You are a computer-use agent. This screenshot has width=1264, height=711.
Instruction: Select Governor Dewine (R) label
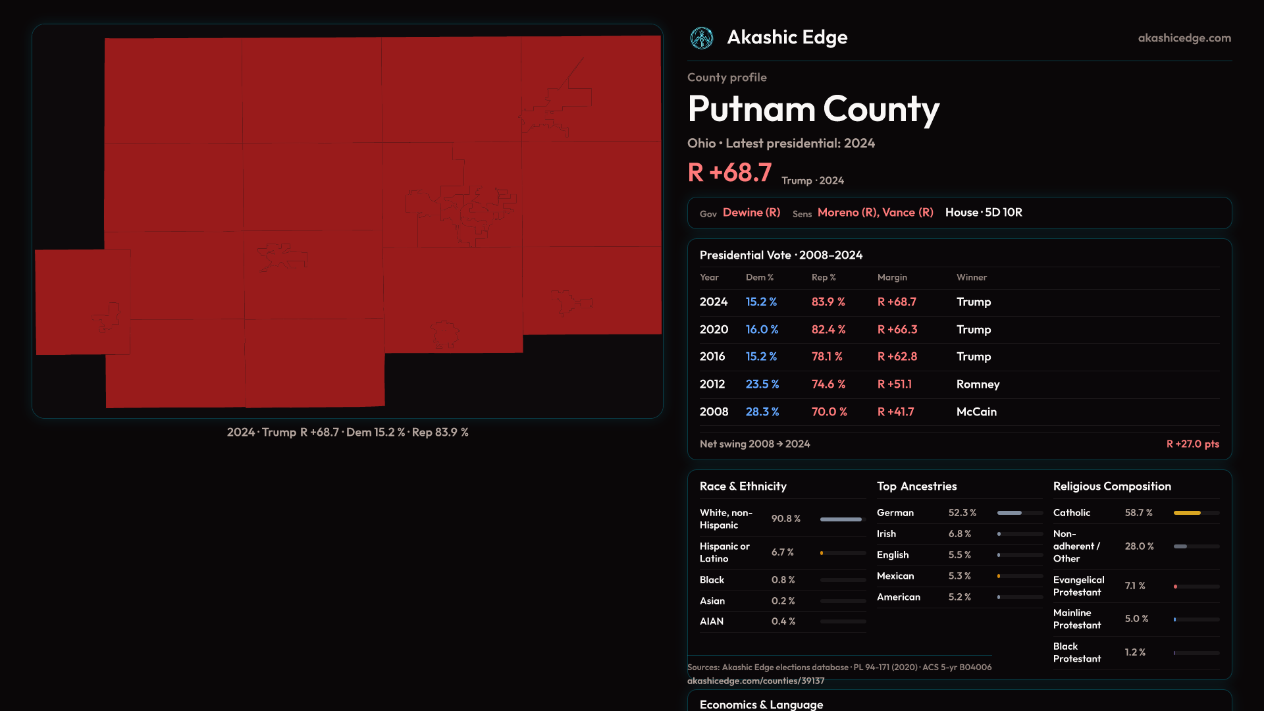coord(751,213)
